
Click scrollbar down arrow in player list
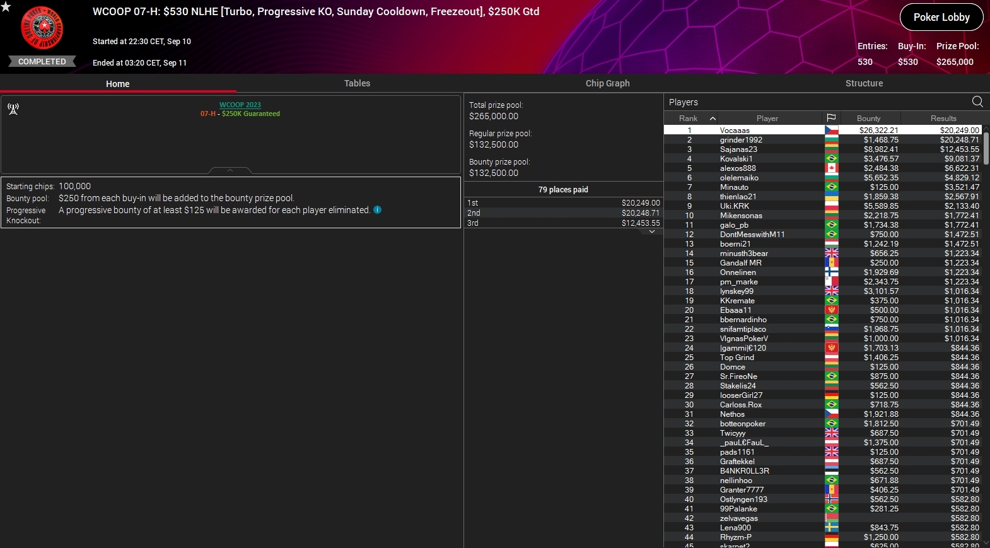pyautogui.click(x=986, y=542)
